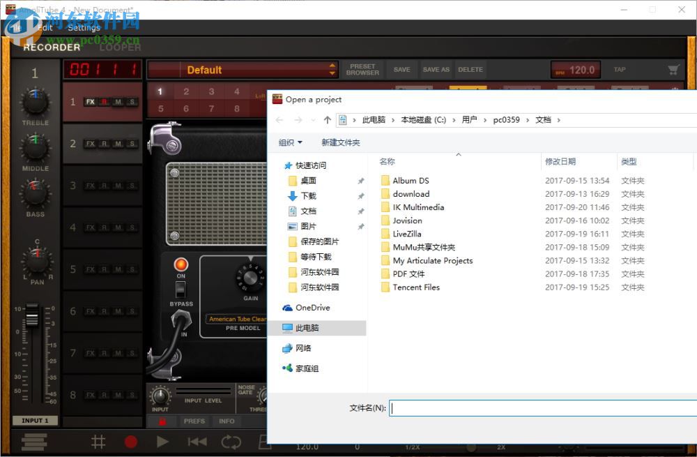Screen dimensions: 697x457
Task: Open the Settings menu
Action: tap(84, 28)
